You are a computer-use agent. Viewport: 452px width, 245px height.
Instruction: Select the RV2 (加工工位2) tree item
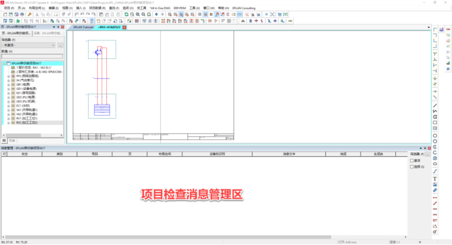click(x=27, y=123)
